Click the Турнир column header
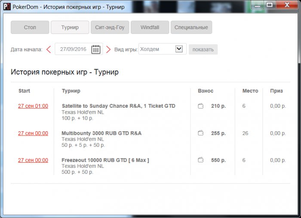The width and height of the screenshot is (301, 218). pyautogui.click(x=71, y=91)
